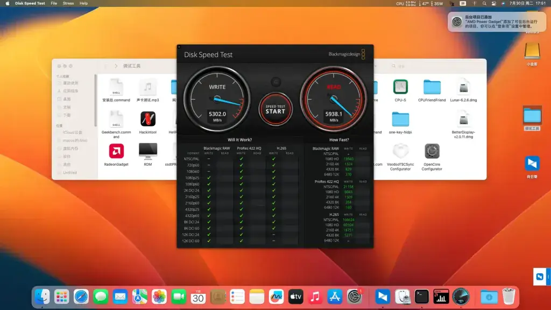Open Maps from the dock
Viewport: 551px width, 310px height.
[x=139, y=297]
